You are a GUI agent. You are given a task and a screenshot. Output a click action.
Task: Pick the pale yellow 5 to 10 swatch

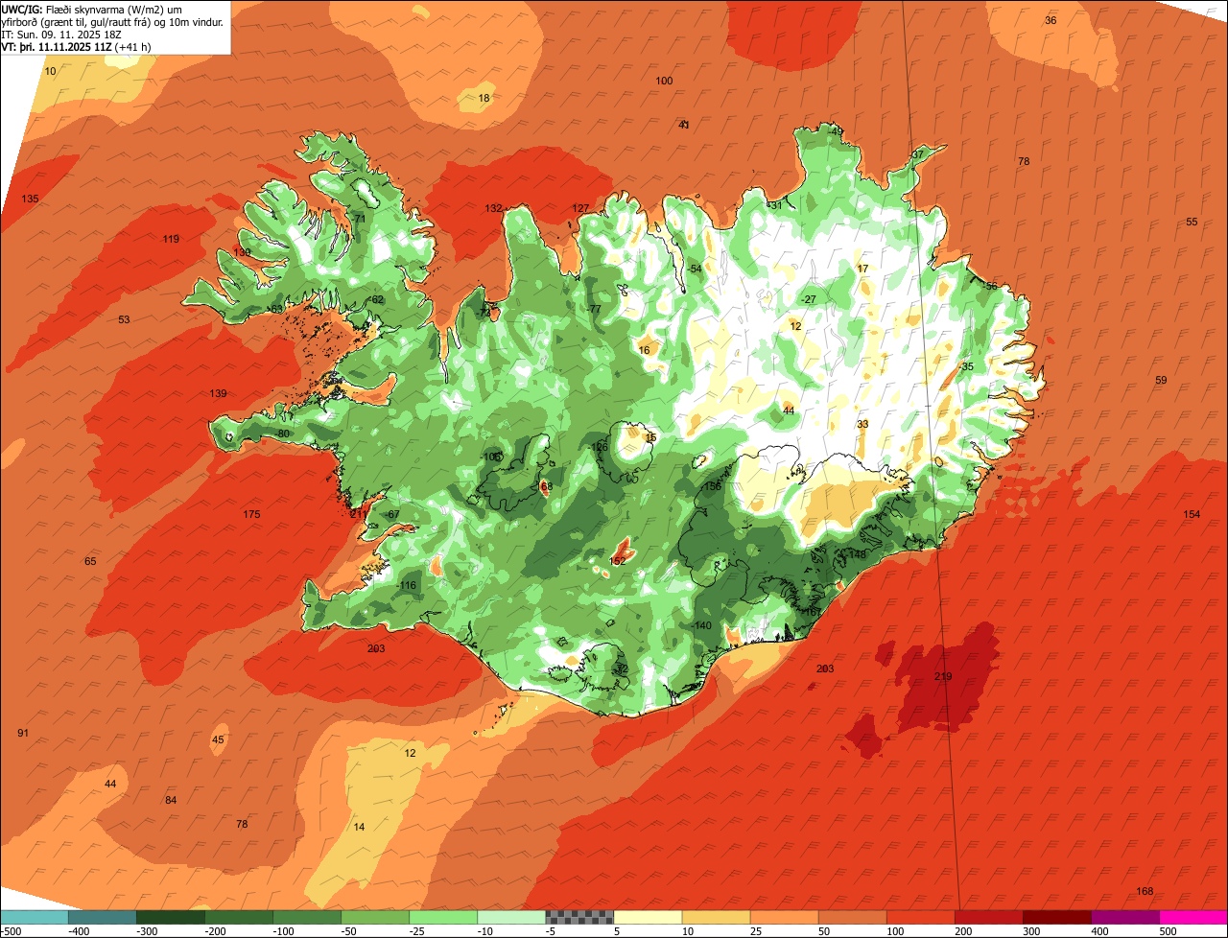tap(647, 917)
